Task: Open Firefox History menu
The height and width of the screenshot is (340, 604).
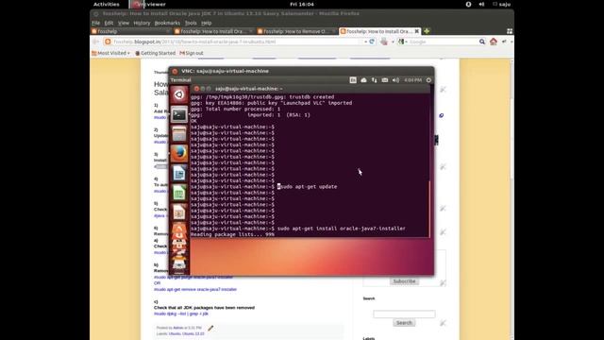Action: pyautogui.click(x=142, y=23)
